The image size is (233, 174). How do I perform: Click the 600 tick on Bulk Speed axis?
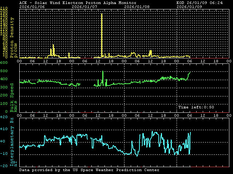tap(4, 63)
